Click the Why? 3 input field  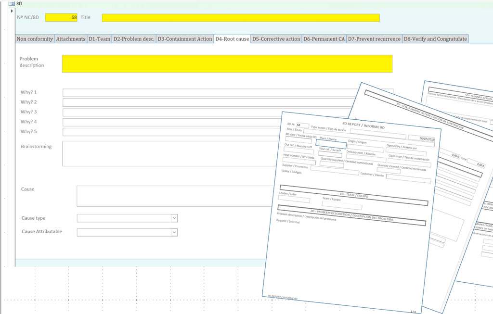(206, 112)
